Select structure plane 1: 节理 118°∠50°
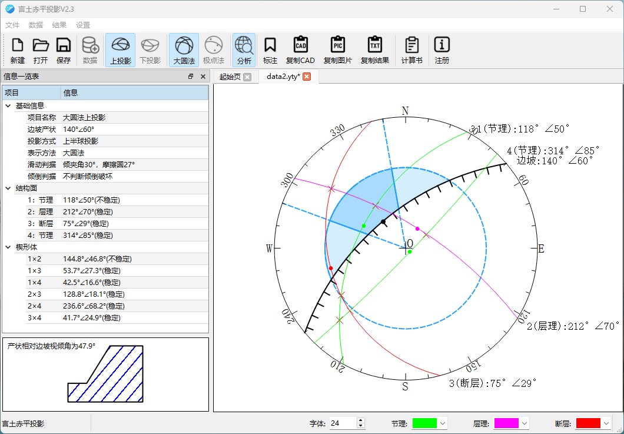Screen dimensions: 624x434 point(117,200)
